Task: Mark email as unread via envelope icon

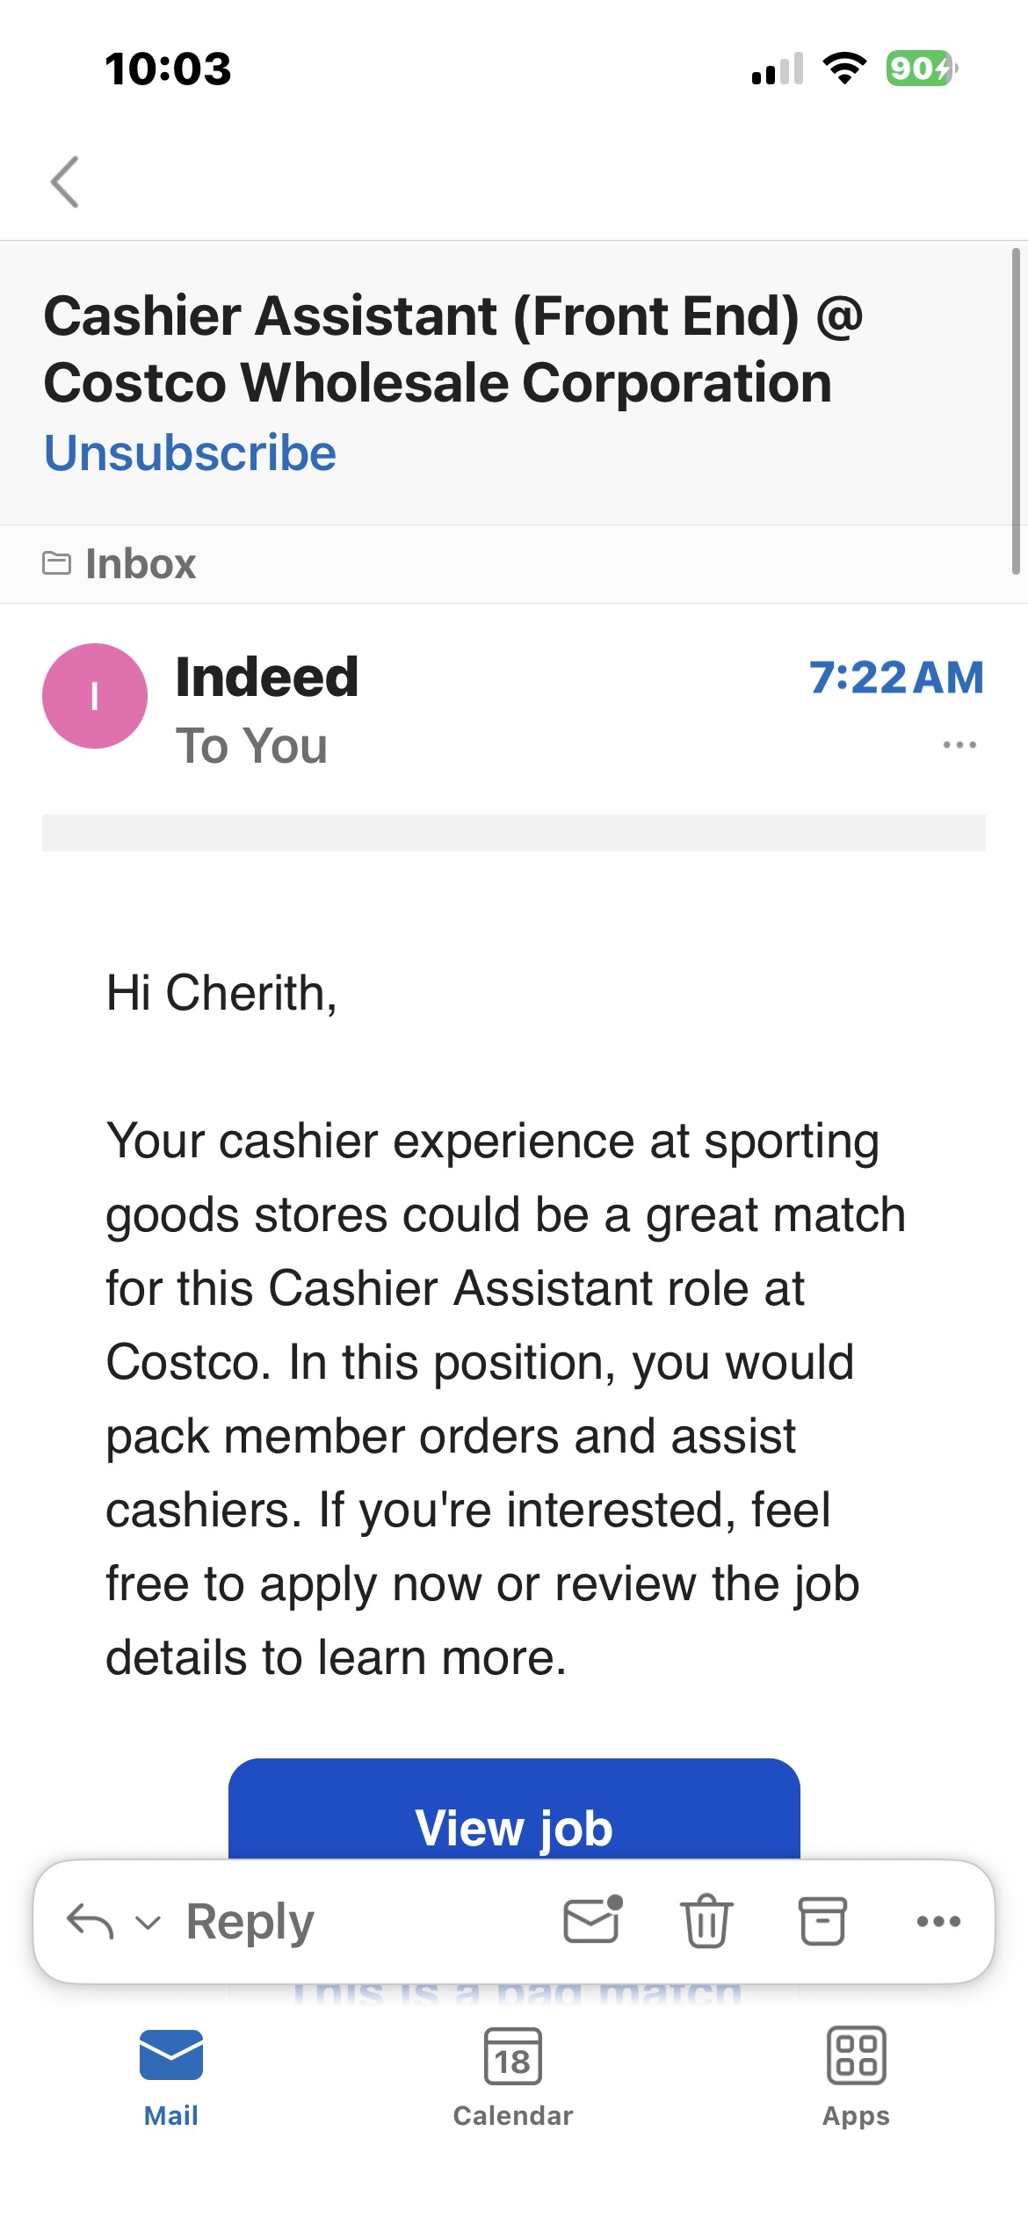Action: click(x=592, y=1921)
